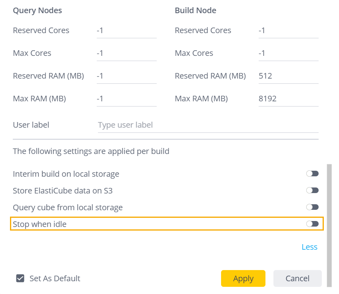The height and width of the screenshot is (294, 339).
Task: Click the vertical scrollbar on the right
Action: [x=329, y=226]
